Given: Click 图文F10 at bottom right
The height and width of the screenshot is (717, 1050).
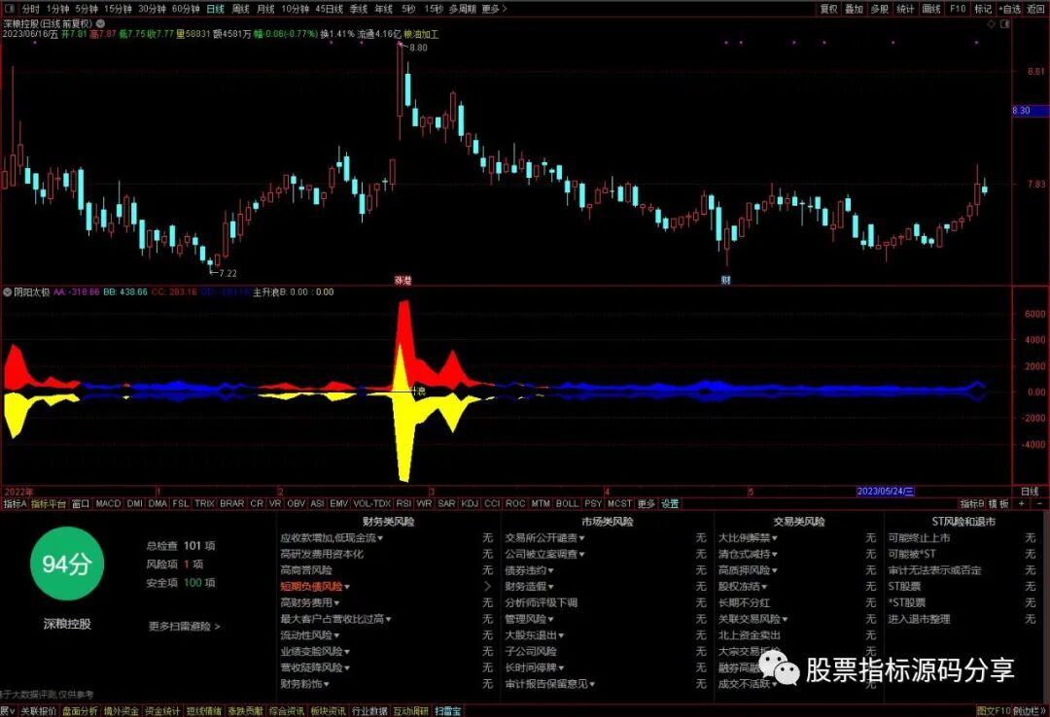Looking at the screenshot, I should [993, 711].
